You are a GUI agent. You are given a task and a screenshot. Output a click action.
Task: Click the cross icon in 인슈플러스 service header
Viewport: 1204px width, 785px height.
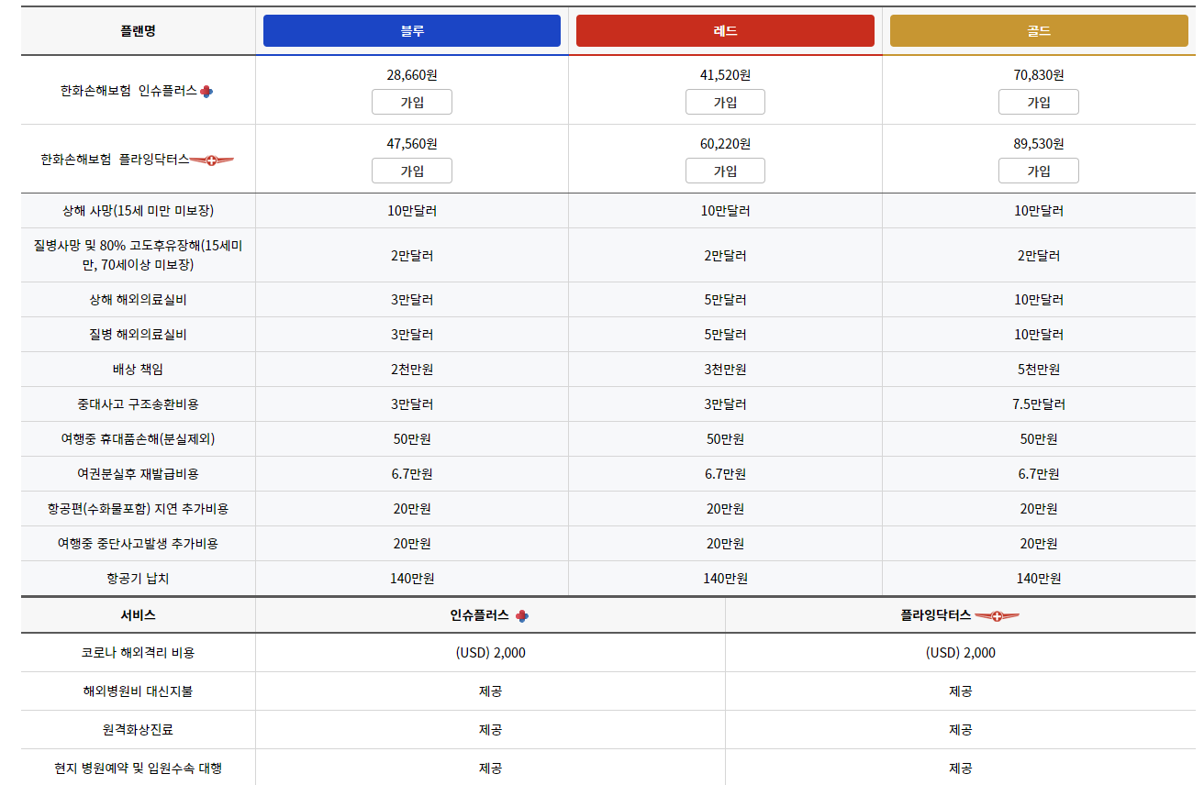pos(521,616)
